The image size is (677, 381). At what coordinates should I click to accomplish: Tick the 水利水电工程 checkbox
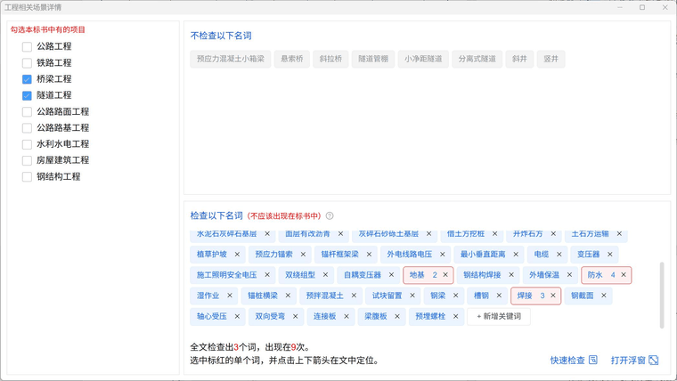[27, 144]
